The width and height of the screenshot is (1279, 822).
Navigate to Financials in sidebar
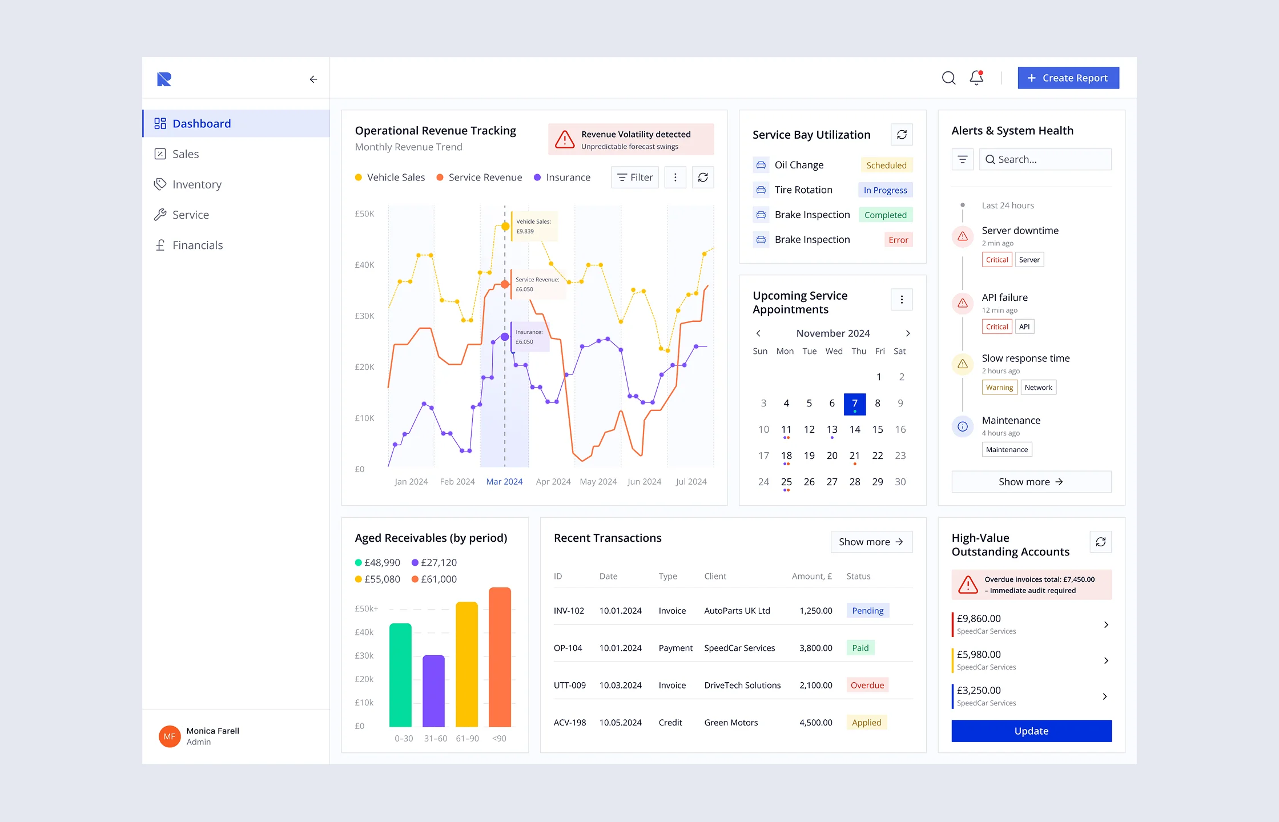pyautogui.click(x=197, y=245)
